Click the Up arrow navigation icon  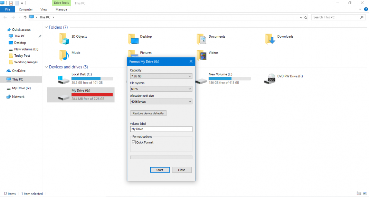[x=25, y=17]
